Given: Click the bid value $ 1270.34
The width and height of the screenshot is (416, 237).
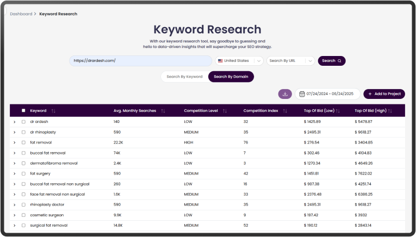Looking at the screenshot, I should [312, 163].
